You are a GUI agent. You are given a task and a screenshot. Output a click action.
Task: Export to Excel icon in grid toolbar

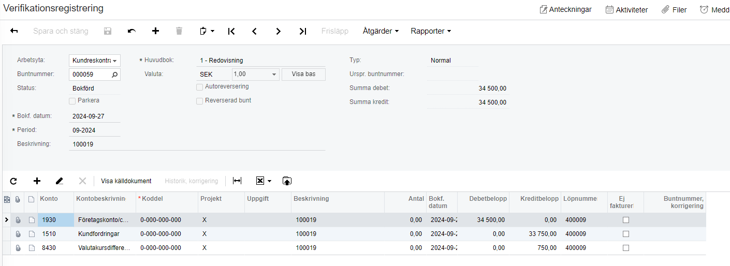click(x=260, y=181)
